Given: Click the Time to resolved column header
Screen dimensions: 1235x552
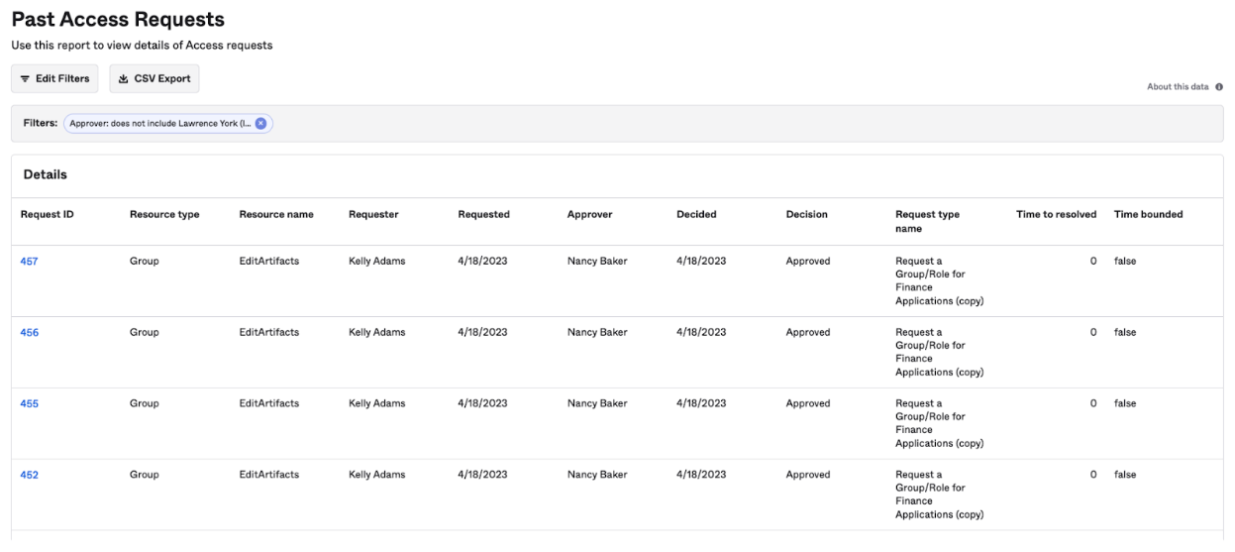Looking at the screenshot, I should coord(1056,215).
